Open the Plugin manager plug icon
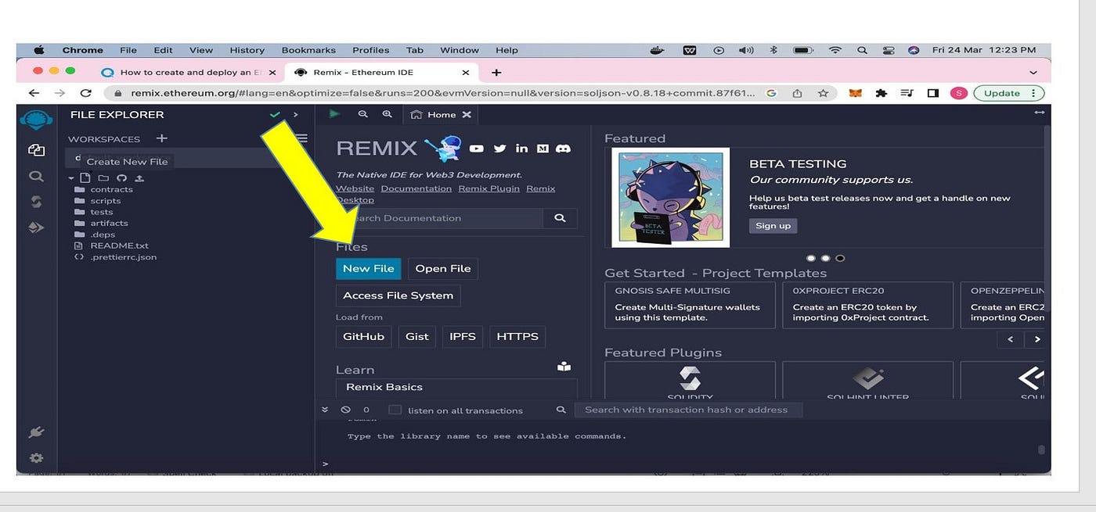The height and width of the screenshot is (512, 1096). 36,432
